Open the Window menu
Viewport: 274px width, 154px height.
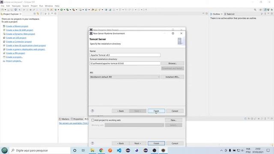[49, 6]
